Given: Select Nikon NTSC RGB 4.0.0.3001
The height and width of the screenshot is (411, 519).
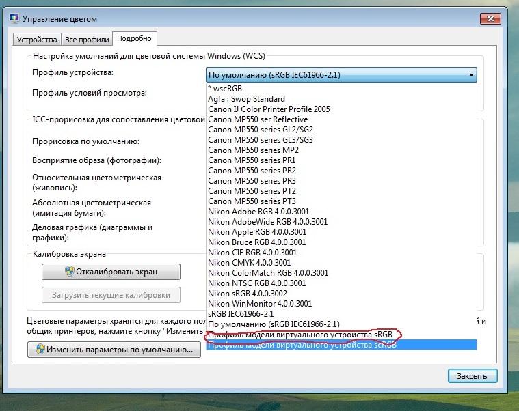Looking at the screenshot, I should click(341, 283).
